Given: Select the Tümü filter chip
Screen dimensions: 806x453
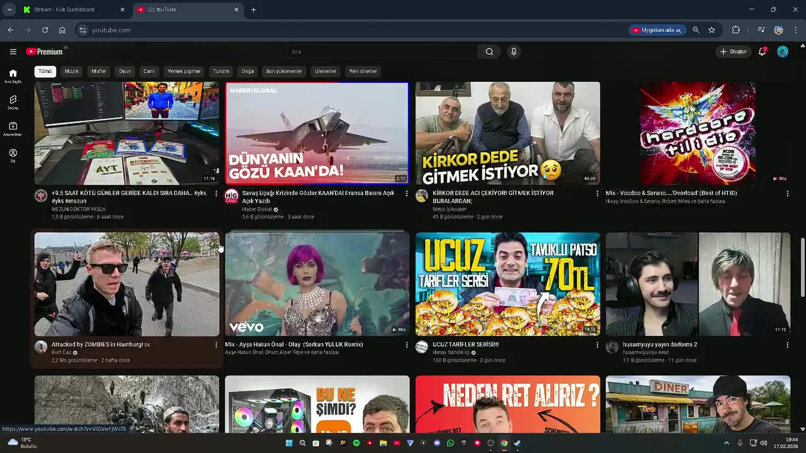Looking at the screenshot, I should [x=45, y=71].
